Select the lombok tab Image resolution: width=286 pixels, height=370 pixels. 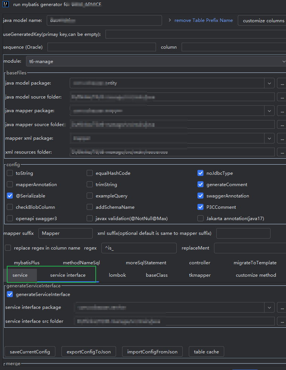117,275
